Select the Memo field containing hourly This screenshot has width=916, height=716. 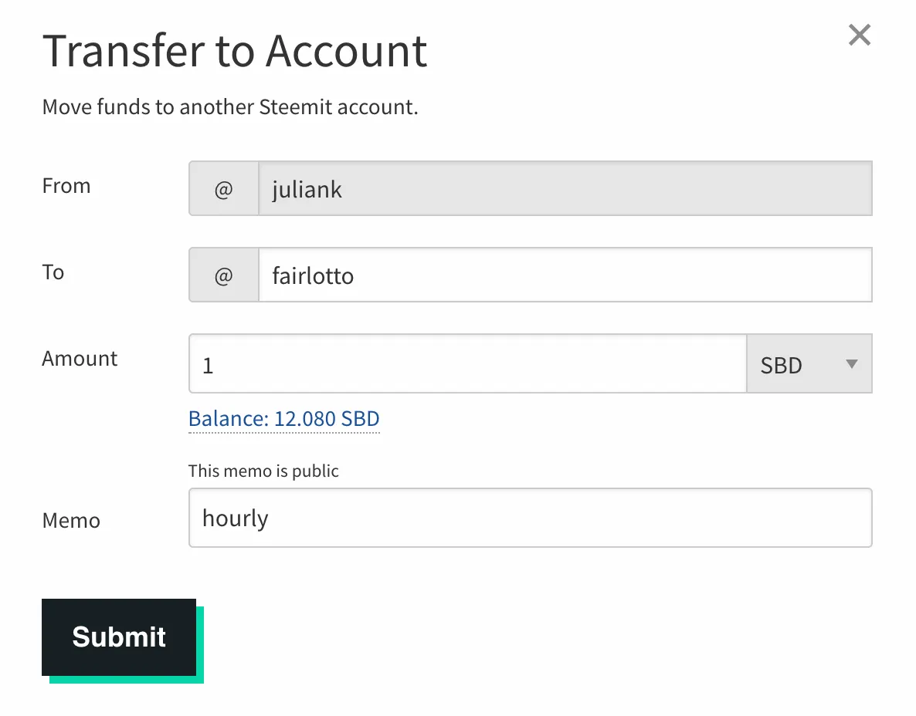[x=530, y=518]
